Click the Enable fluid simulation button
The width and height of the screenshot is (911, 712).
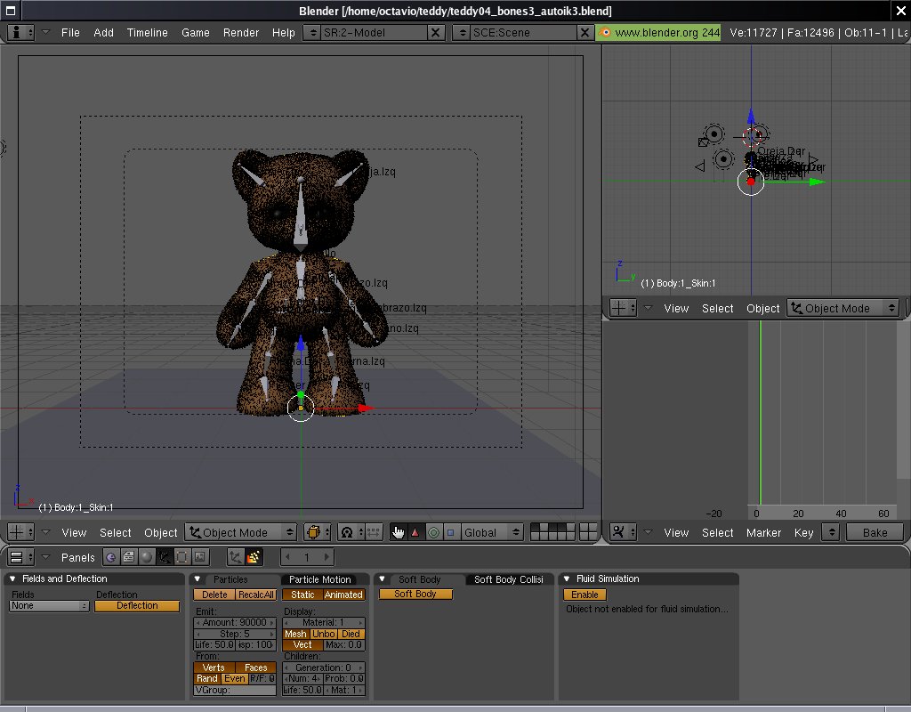(584, 595)
